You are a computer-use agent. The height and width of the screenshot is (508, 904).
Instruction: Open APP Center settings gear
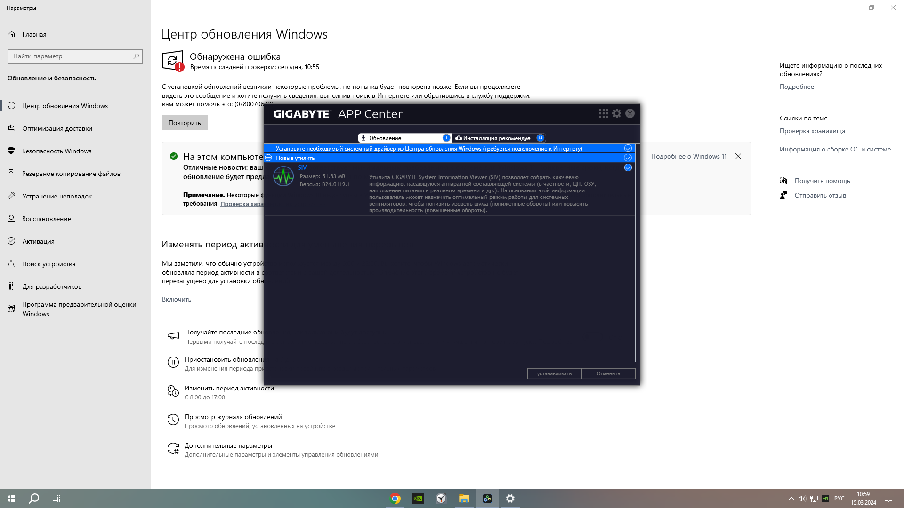tap(617, 113)
